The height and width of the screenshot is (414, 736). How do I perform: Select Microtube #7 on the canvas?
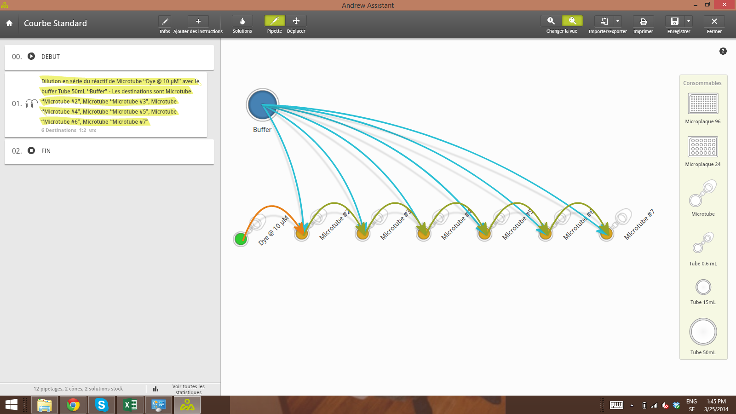(606, 233)
